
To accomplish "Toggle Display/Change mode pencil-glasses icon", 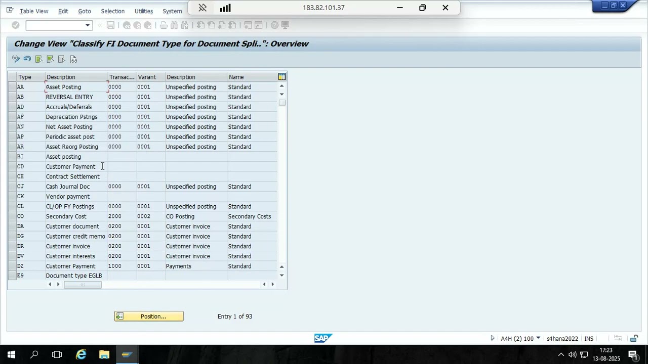I will (16, 59).
